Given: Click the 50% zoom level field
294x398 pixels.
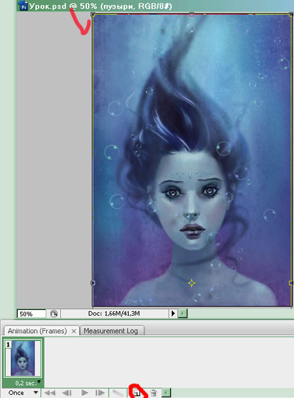Looking at the screenshot, I should pyautogui.click(x=31, y=314).
